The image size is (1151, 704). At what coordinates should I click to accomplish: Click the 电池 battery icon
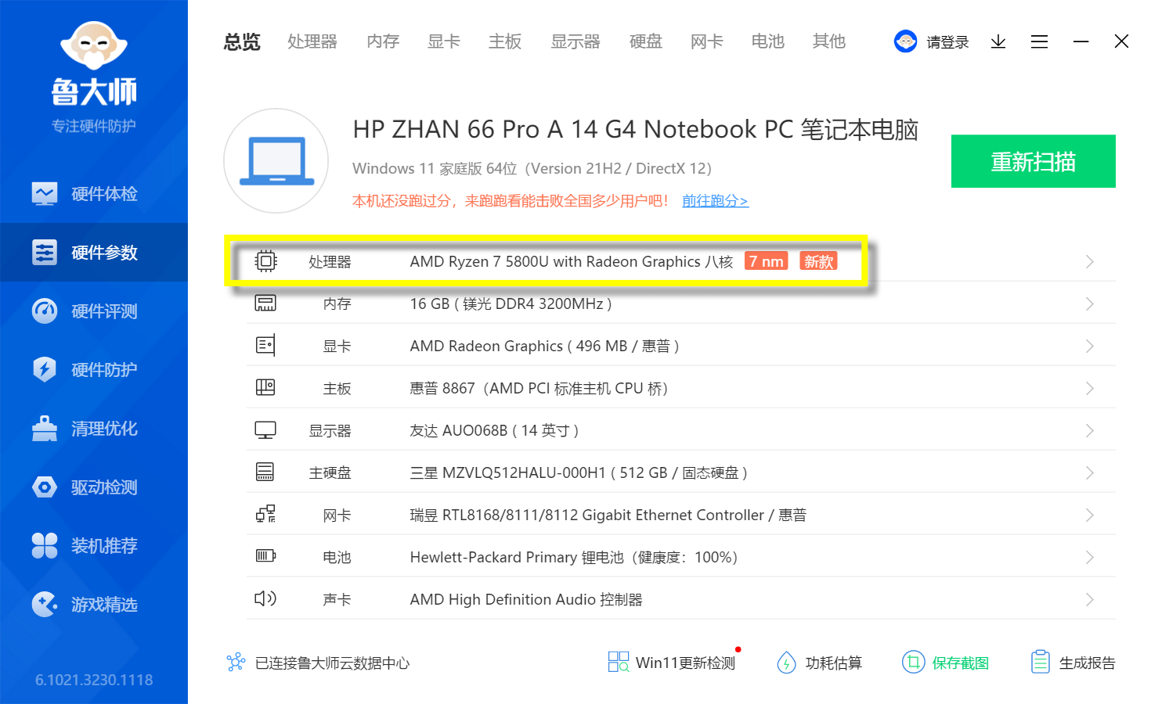[x=265, y=555]
